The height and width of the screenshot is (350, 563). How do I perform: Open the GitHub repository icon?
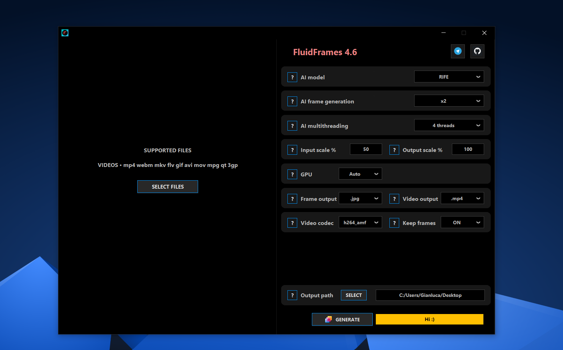[x=477, y=51]
